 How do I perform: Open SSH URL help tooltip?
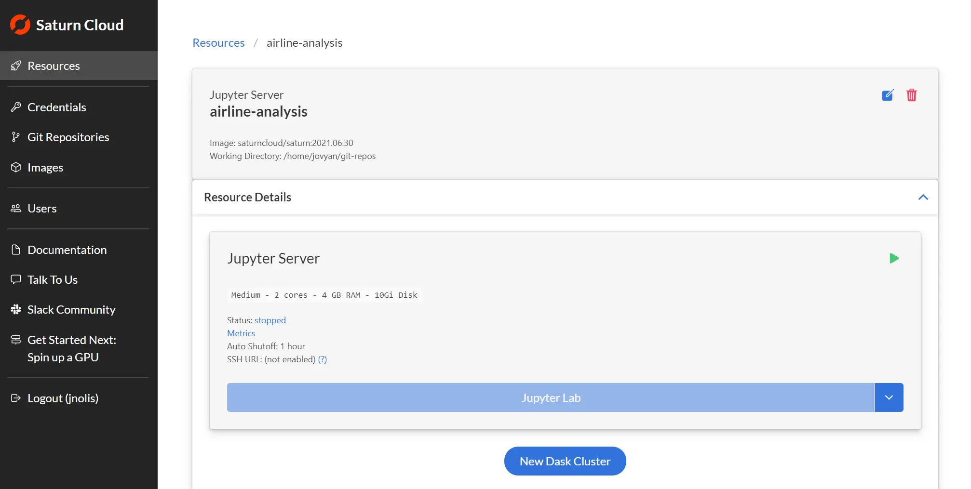[322, 359]
